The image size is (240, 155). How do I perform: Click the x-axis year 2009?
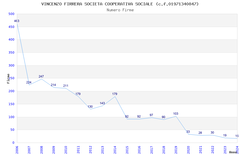[x=54, y=150]
